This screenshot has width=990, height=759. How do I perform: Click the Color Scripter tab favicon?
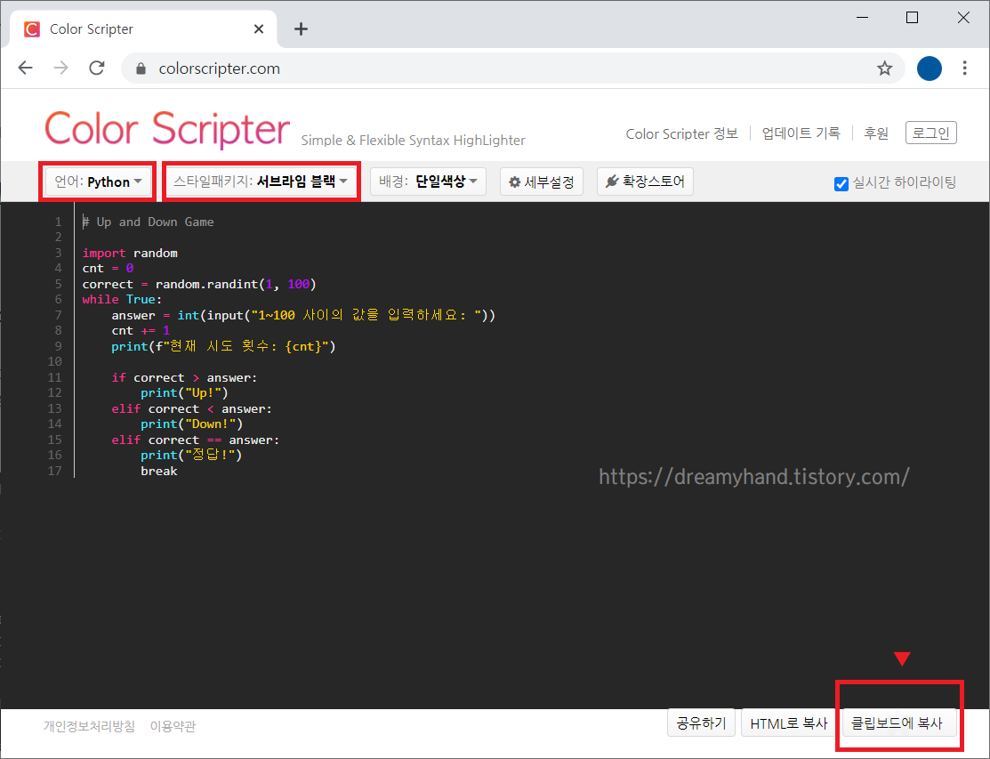point(31,29)
